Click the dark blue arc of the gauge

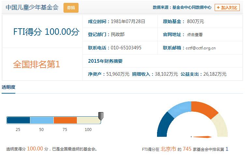164,125
